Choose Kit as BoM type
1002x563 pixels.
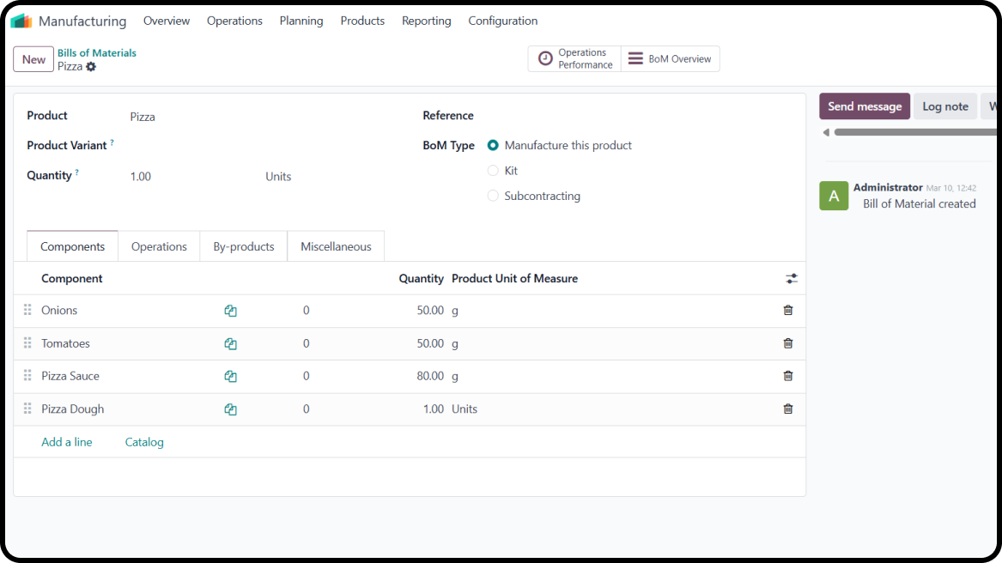(x=493, y=171)
